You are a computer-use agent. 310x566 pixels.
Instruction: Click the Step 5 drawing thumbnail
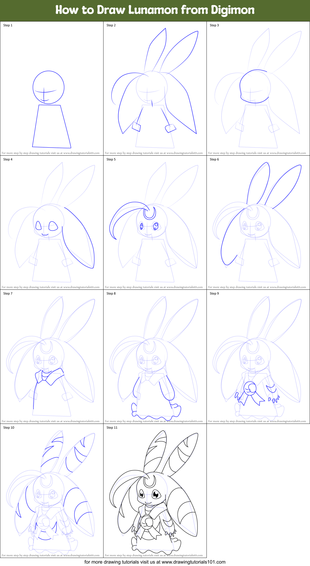point(155,223)
